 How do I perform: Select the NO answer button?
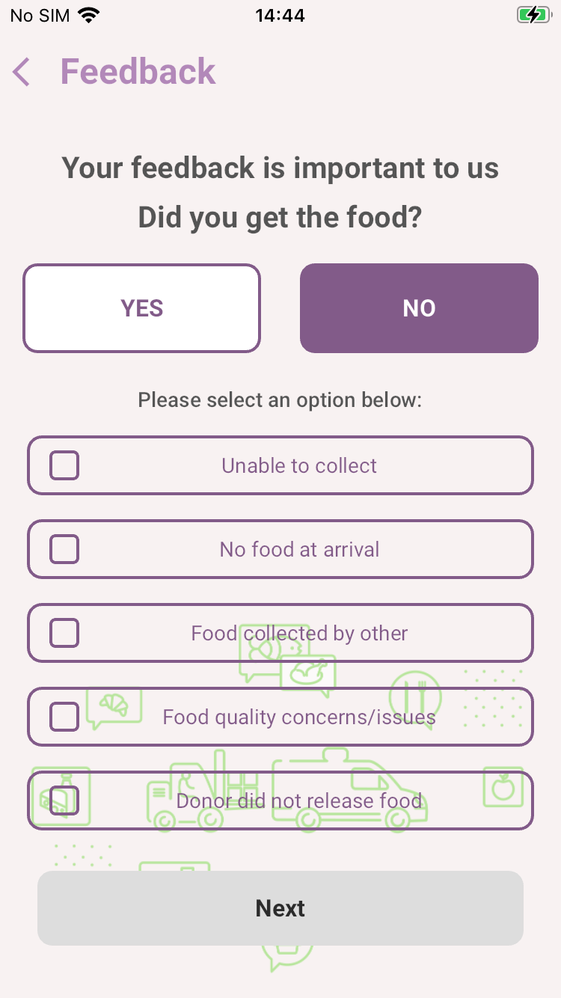[419, 308]
